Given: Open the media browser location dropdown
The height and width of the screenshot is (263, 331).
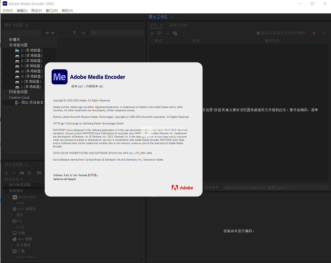Looking at the screenshot, I should (x=22, y=33).
